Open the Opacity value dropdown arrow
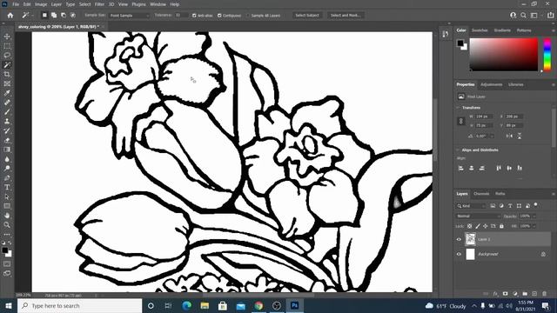 534,216
